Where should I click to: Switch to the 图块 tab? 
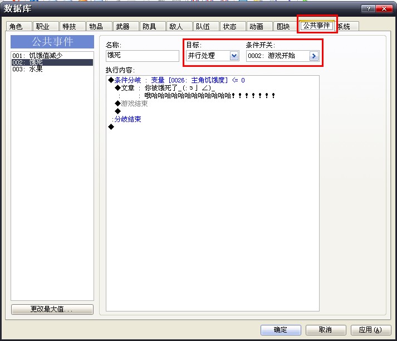tap(286, 26)
